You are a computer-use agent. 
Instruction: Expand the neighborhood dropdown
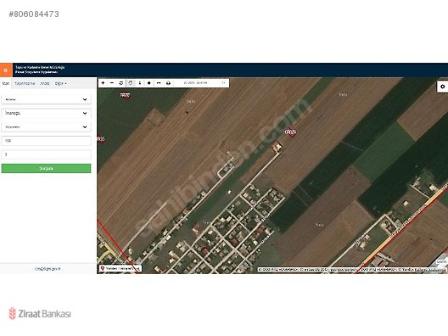[47, 127]
